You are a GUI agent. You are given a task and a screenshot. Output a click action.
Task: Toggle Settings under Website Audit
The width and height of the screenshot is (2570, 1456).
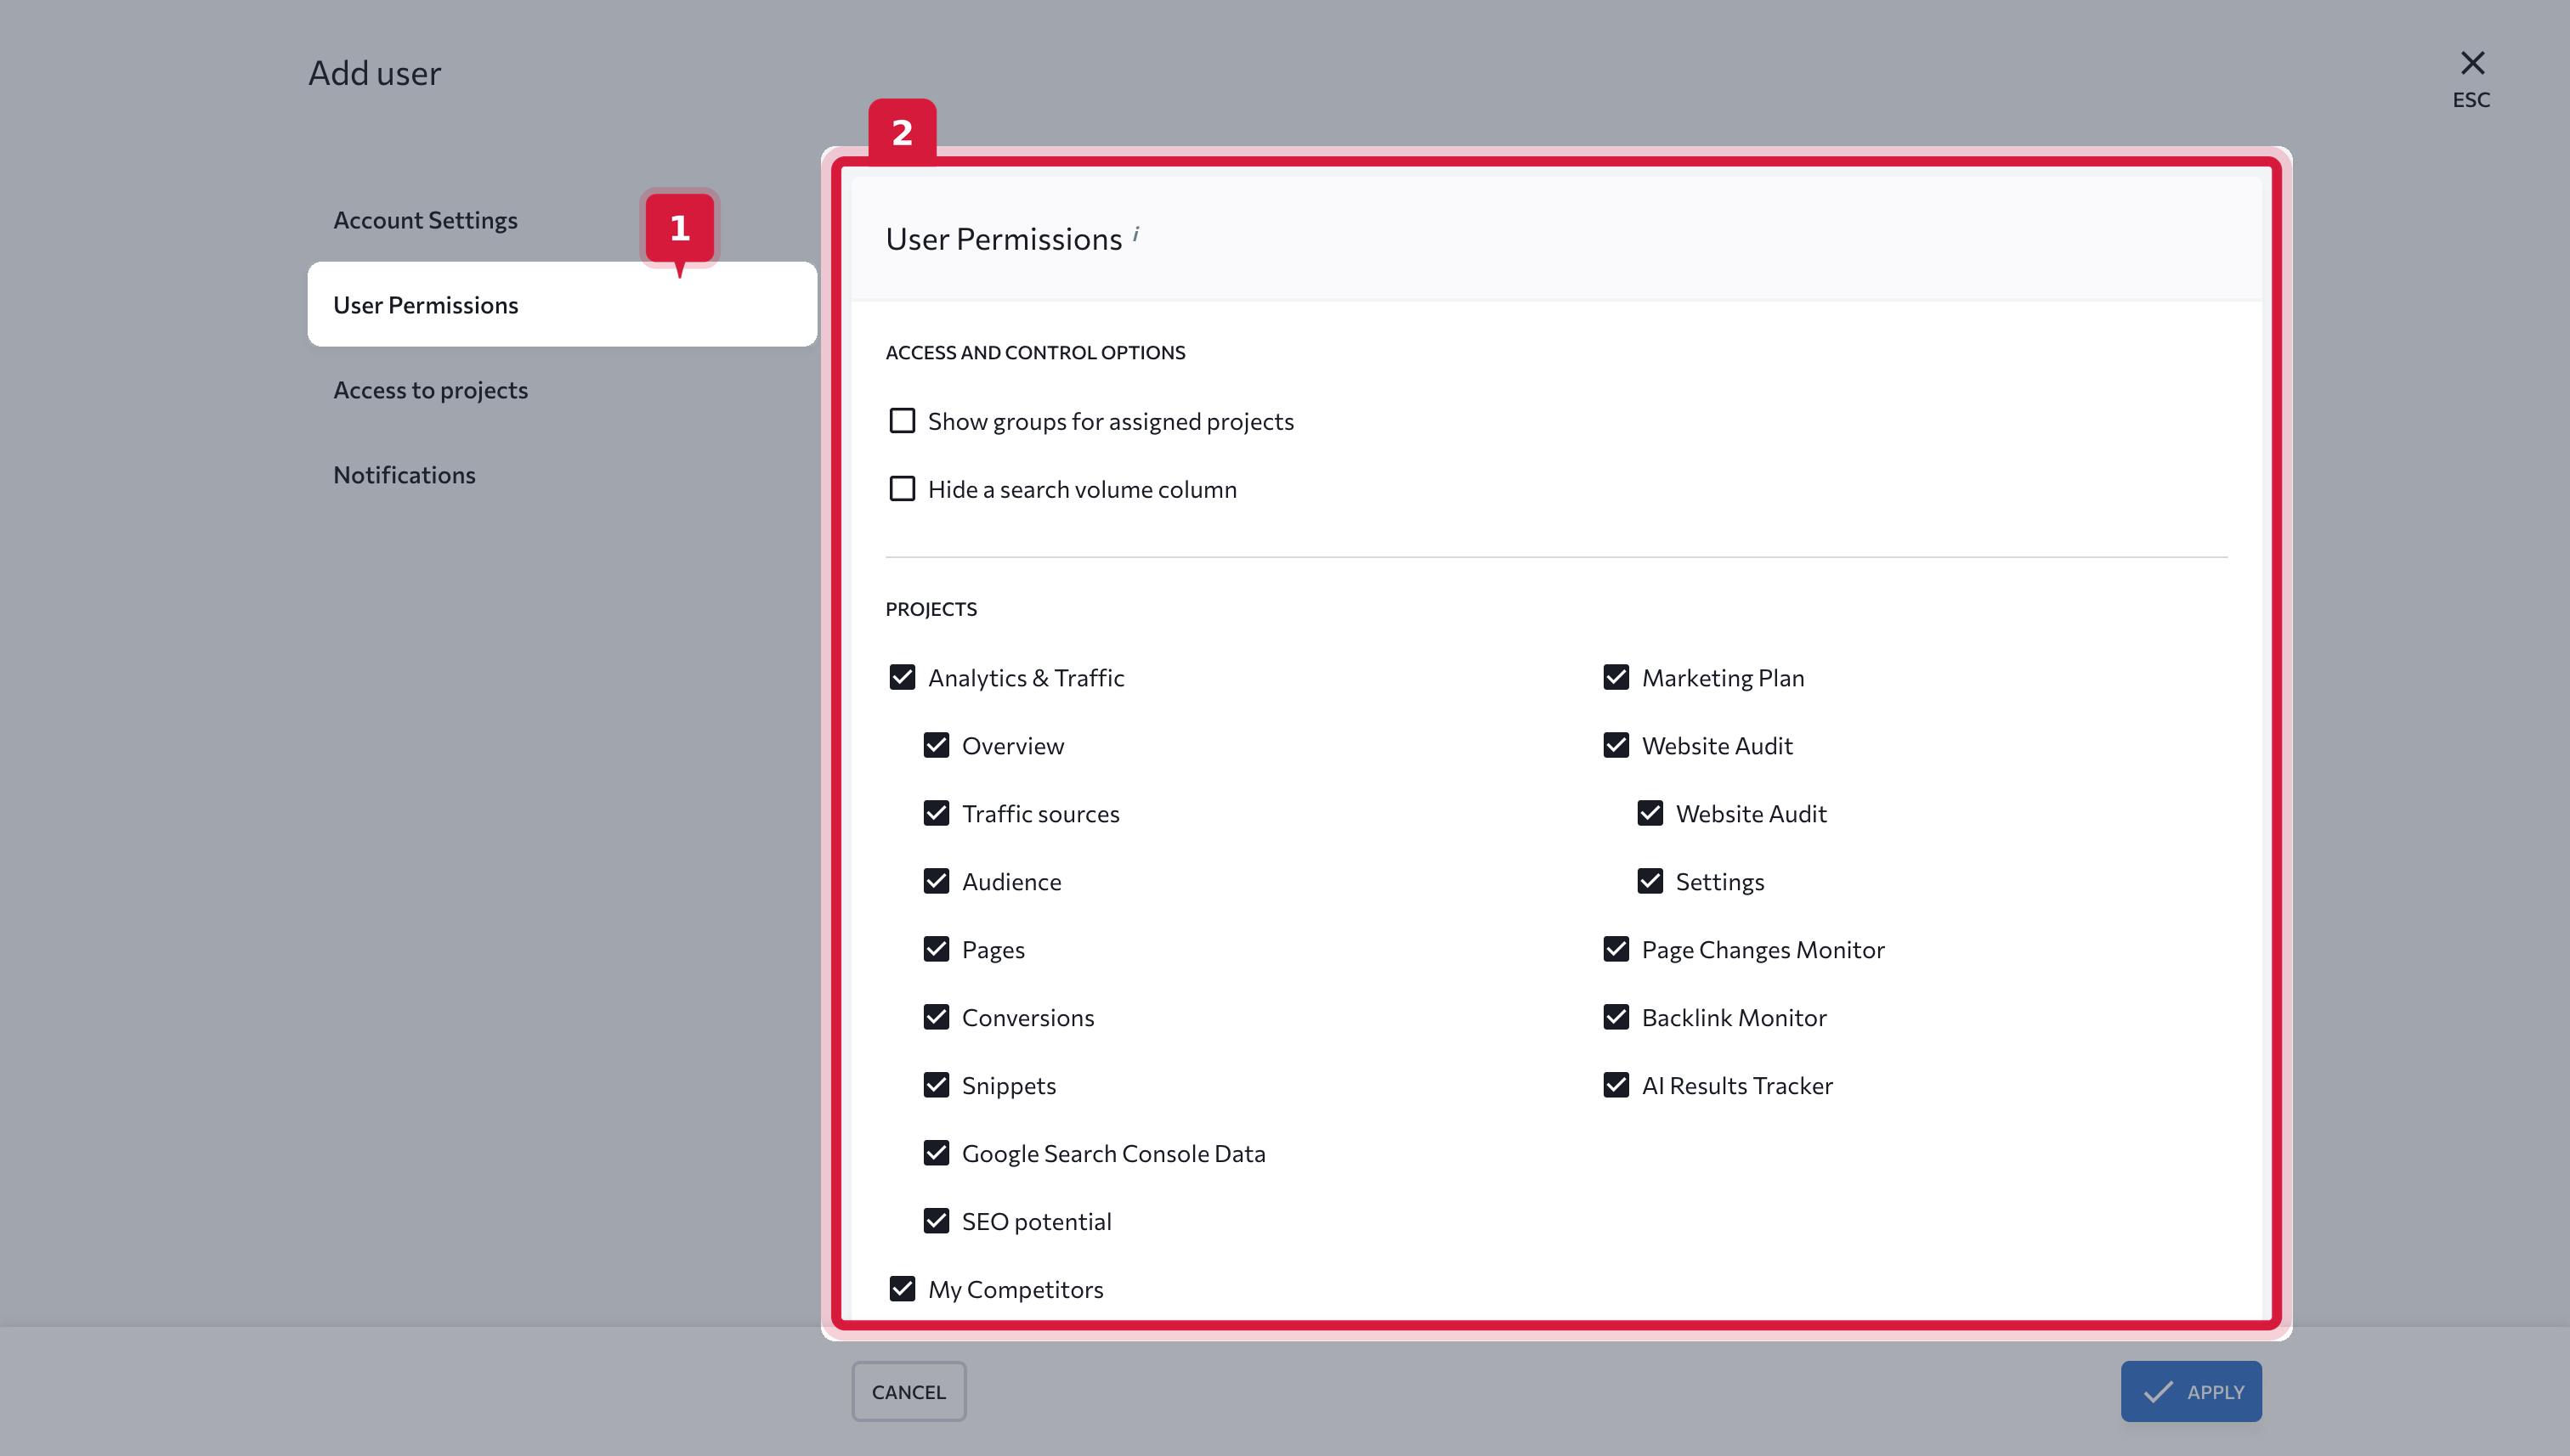click(1650, 881)
